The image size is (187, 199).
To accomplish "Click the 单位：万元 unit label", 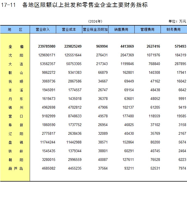I will pyautogui.click(x=177, y=21).
